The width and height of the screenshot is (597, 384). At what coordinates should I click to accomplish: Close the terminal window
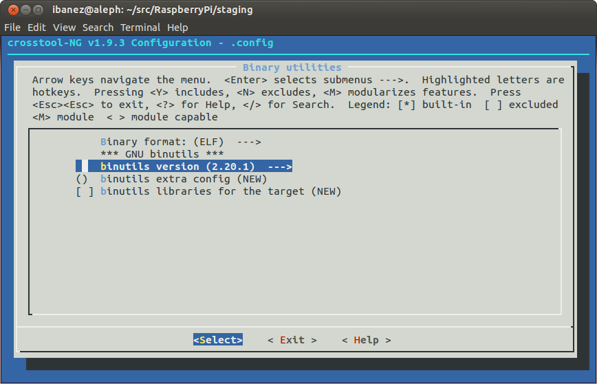tap(13, 10)
